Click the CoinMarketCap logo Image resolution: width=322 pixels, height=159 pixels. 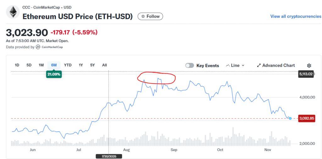(x=38, y=47)
